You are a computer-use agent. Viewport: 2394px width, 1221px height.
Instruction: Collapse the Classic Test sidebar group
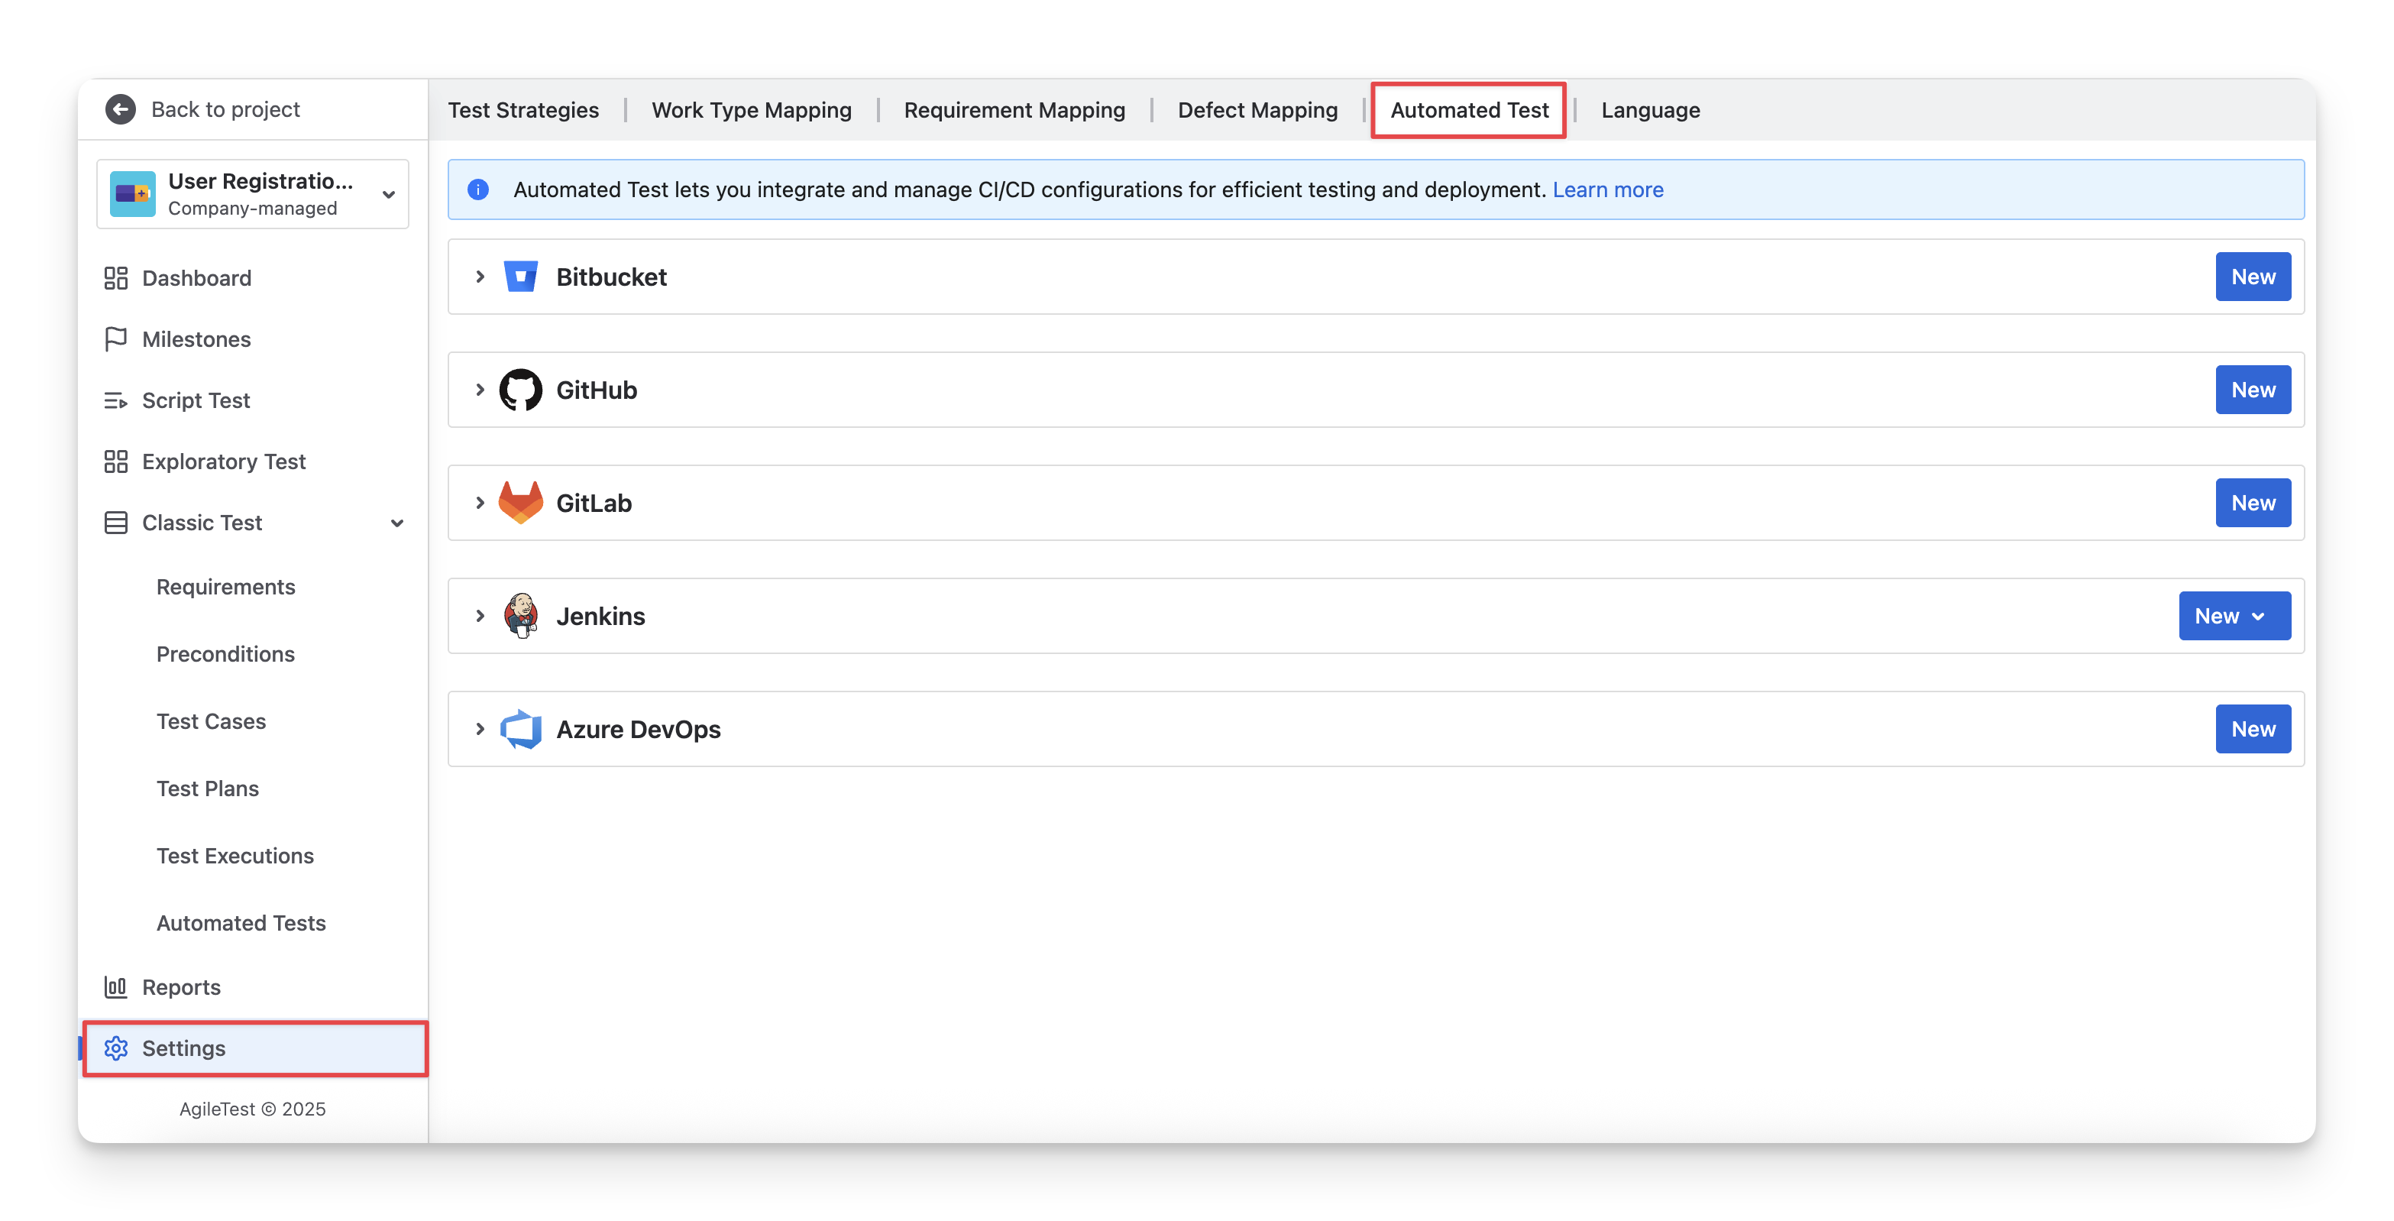(396, 523)
